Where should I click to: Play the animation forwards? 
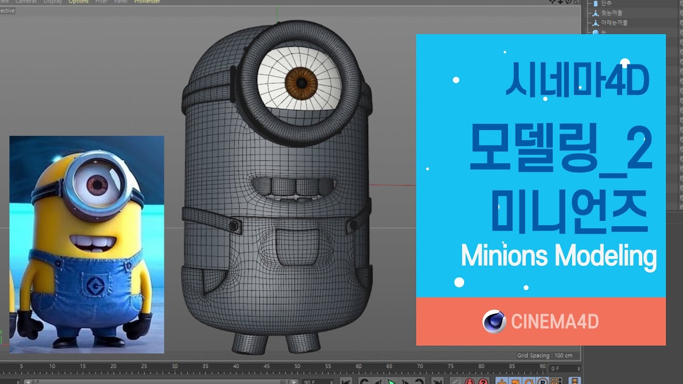tap(392, 381)
